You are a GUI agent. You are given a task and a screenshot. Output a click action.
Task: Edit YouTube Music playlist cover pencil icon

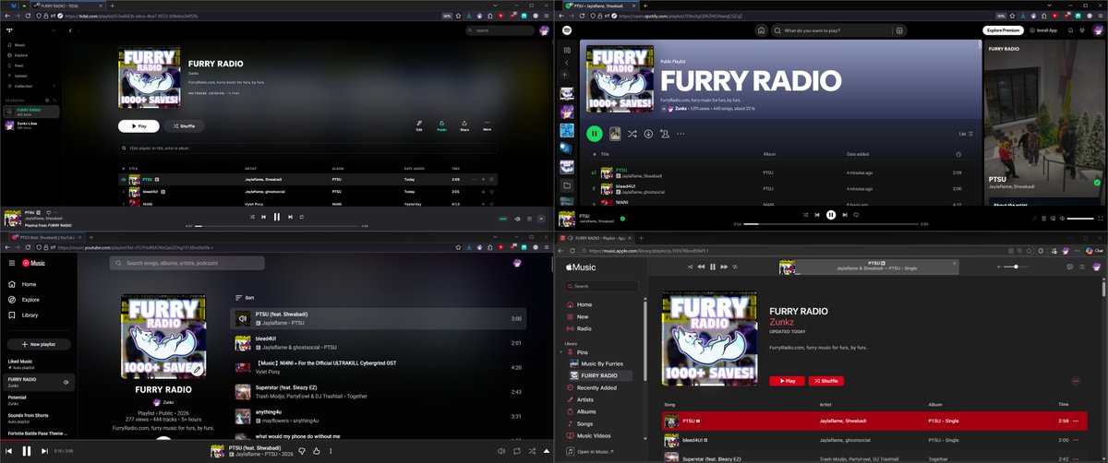point(198,369)
